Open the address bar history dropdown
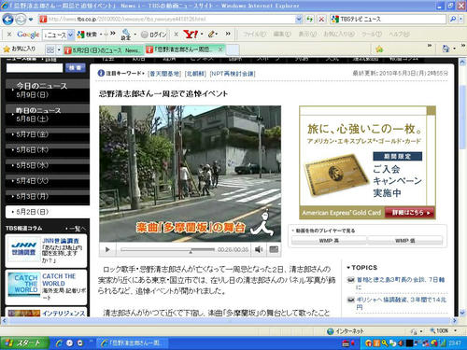 [x=299, y=20]
